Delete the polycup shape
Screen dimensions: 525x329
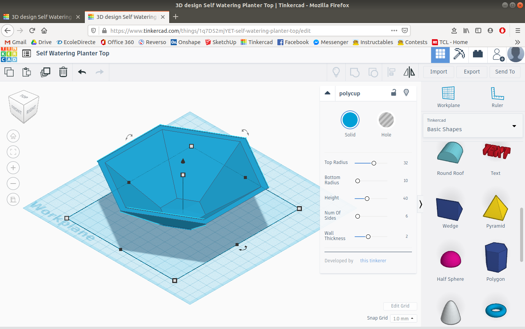(x=63, y=72)
